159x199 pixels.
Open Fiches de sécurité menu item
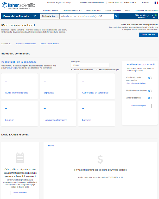[93, 10]
